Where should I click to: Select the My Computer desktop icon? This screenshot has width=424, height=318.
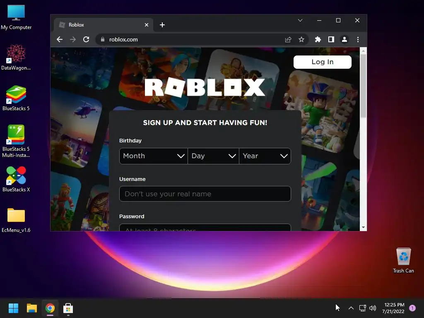click(x=16, y=17)
